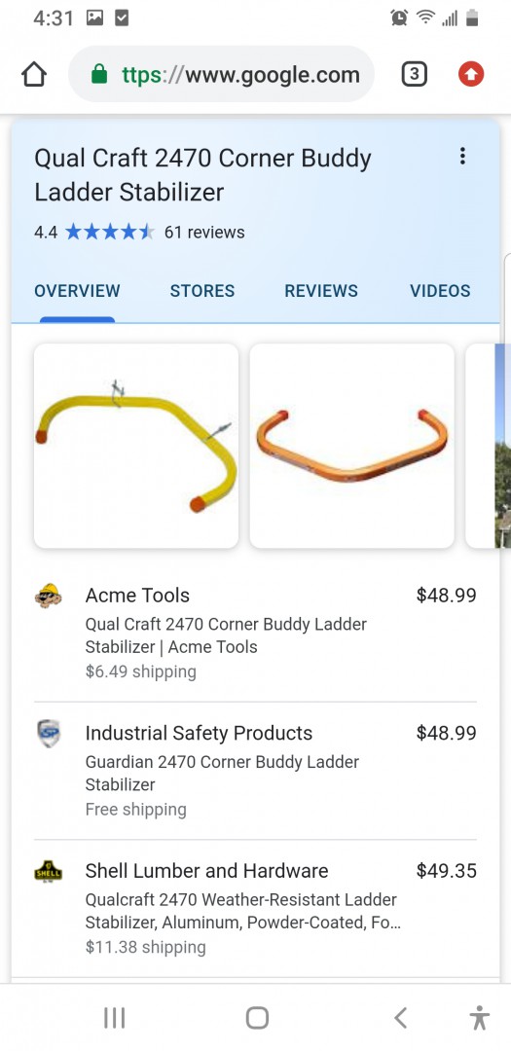Open the VIDEOS tab
Screen dimensions: 511x1051
[x=441, y=291]
